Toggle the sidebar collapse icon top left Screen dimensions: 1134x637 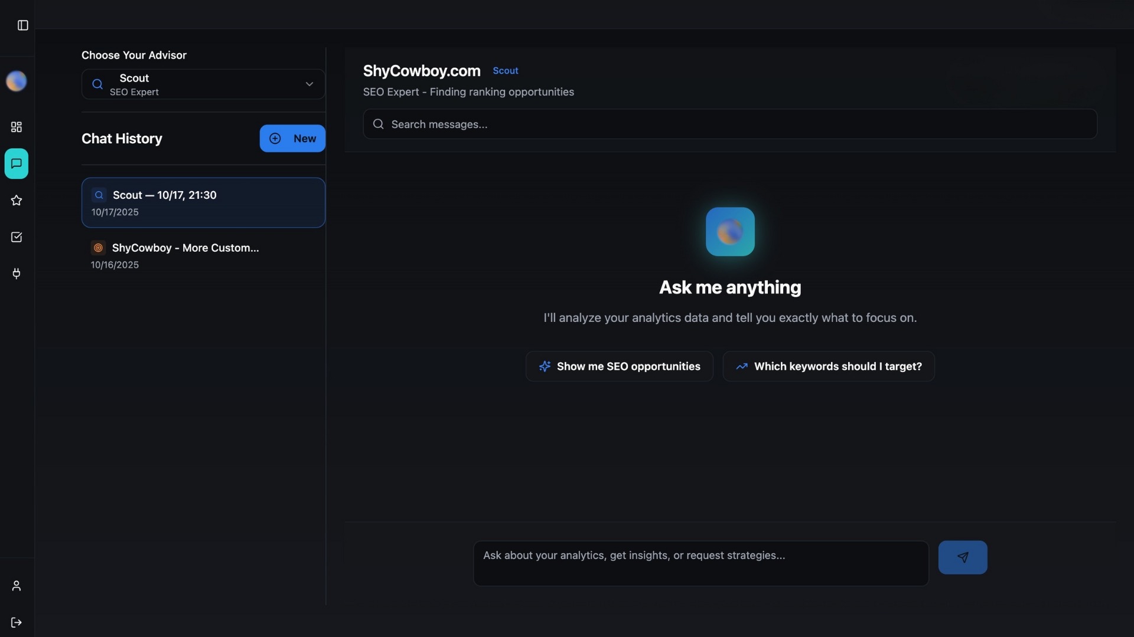point(23,25)
